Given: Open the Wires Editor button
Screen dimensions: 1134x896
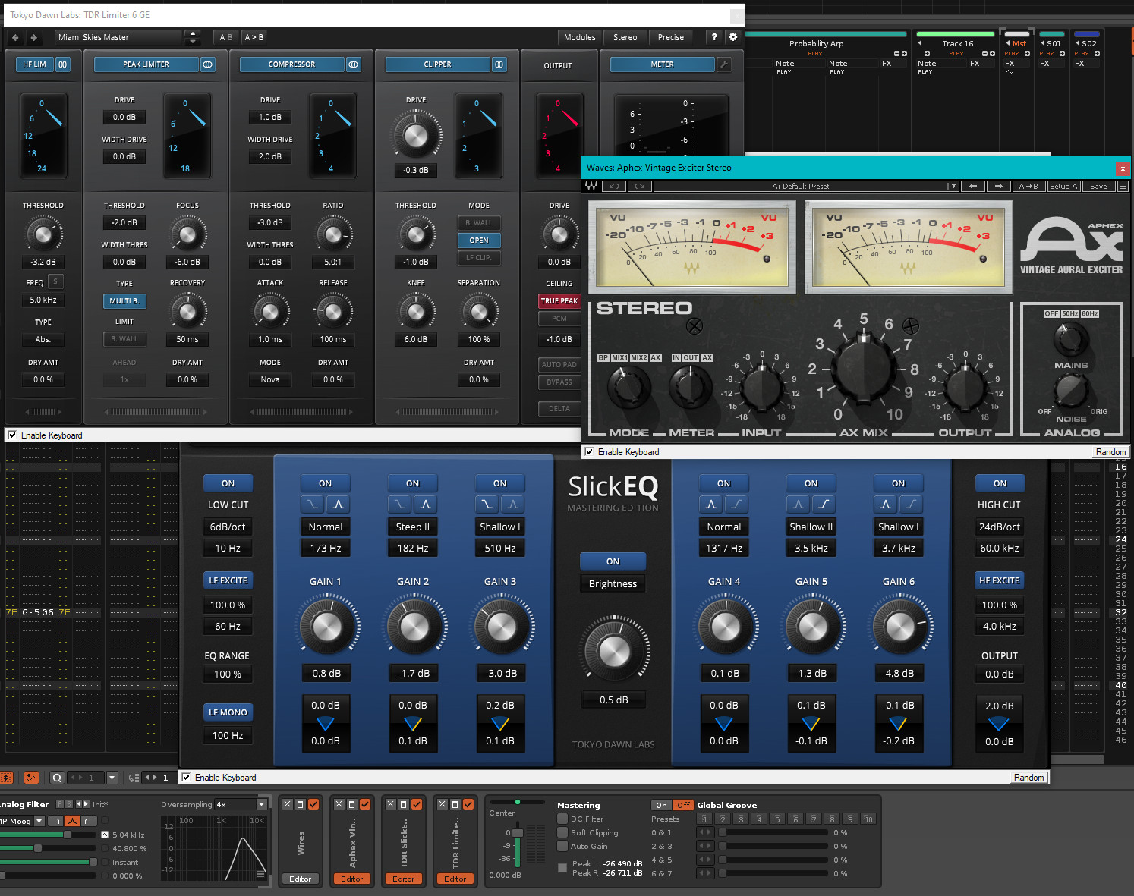Looking at the screenshot, I should 301,879.
